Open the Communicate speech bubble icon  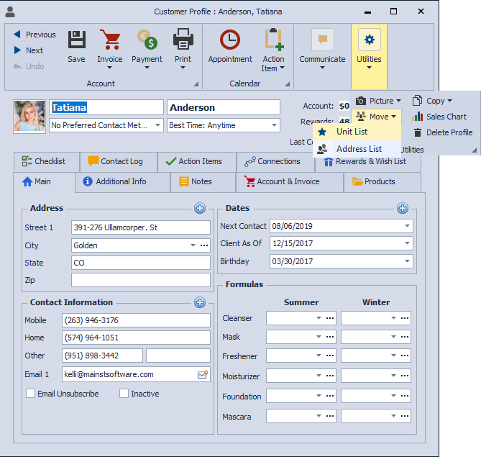click(322, 40)
